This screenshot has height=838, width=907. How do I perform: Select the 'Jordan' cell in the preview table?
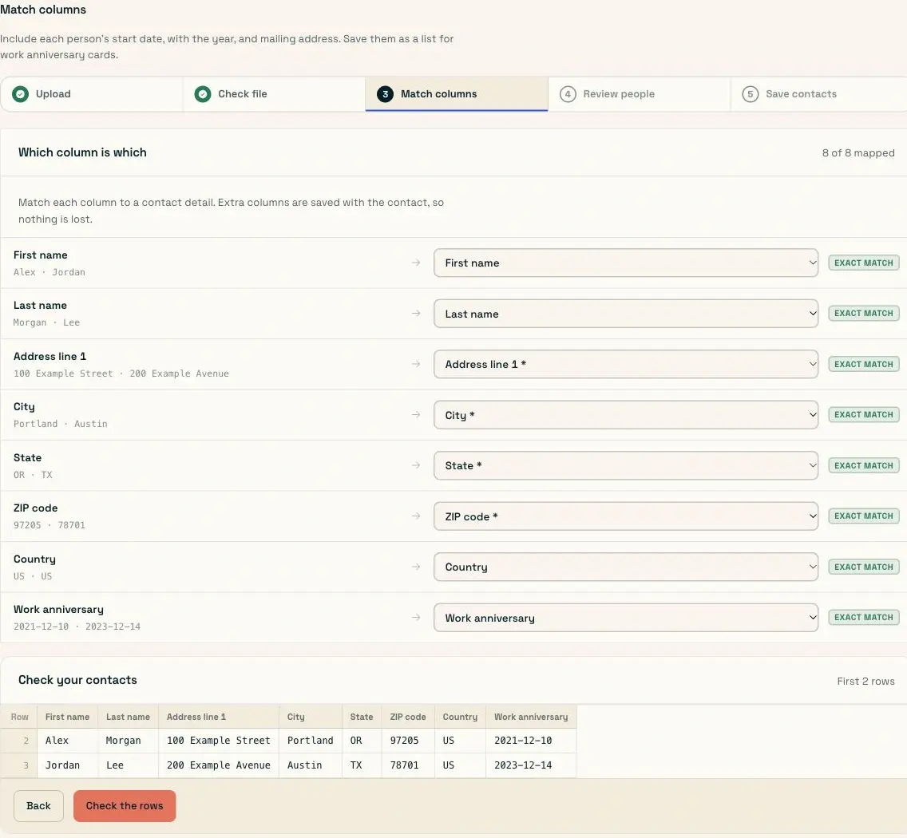67,765
